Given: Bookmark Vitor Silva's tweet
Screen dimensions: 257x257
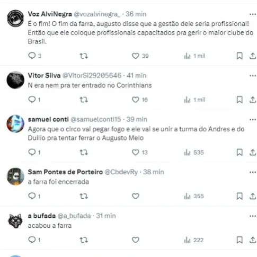Looking at the screenshot, I should click(x=240, y=100).
